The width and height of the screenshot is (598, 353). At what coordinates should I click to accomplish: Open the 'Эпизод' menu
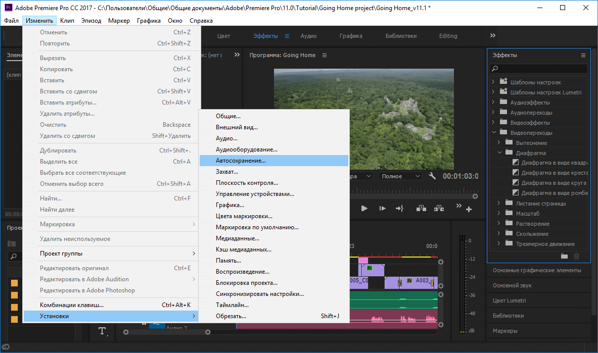[x=91, y=21]
